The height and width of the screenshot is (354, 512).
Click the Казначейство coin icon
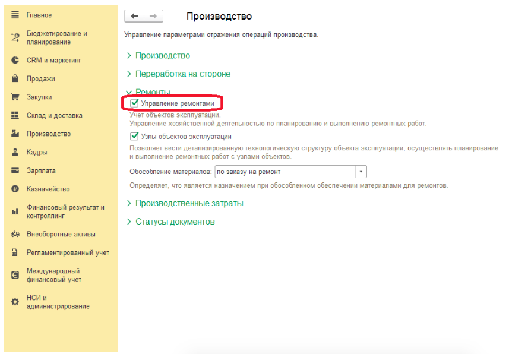pyautogui.click(x=15, y=189)
